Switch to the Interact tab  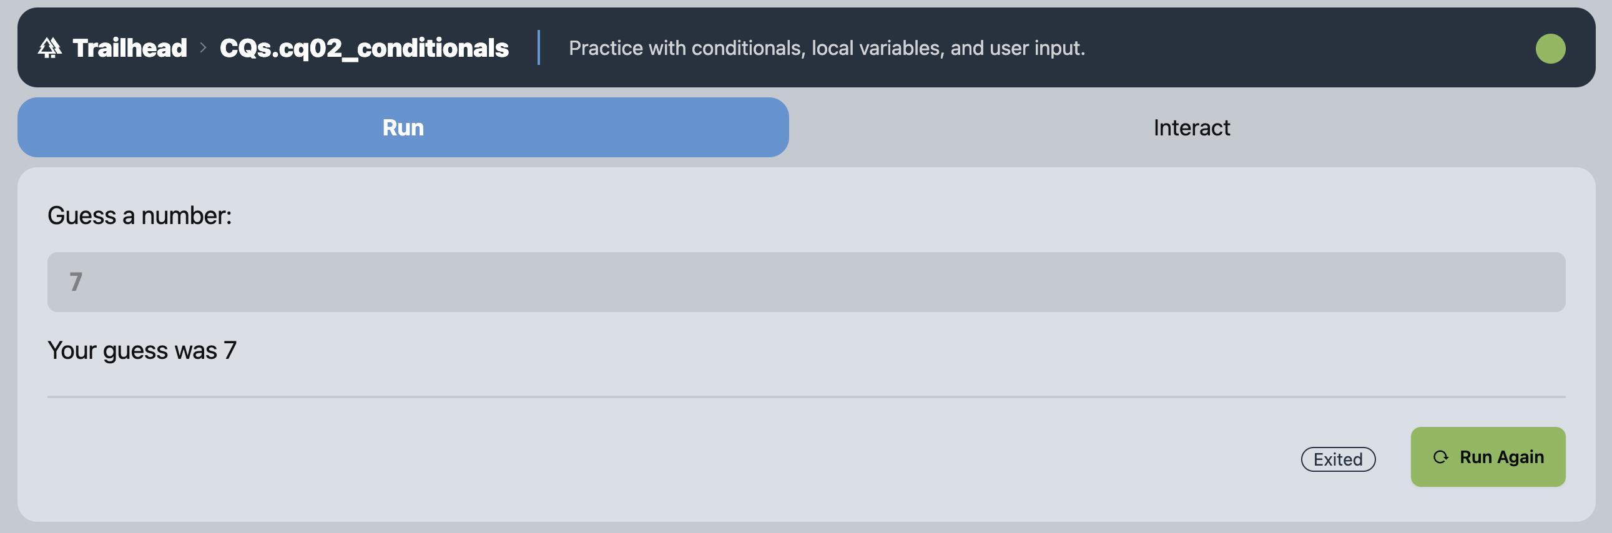pos(1191,127)
